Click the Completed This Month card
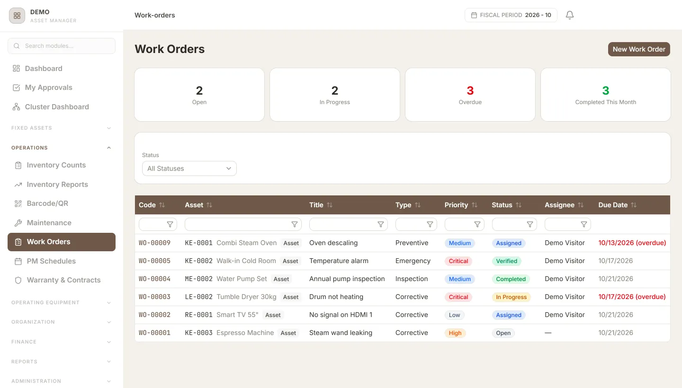This screenshot has height=388, width=682. coord(606,95)
